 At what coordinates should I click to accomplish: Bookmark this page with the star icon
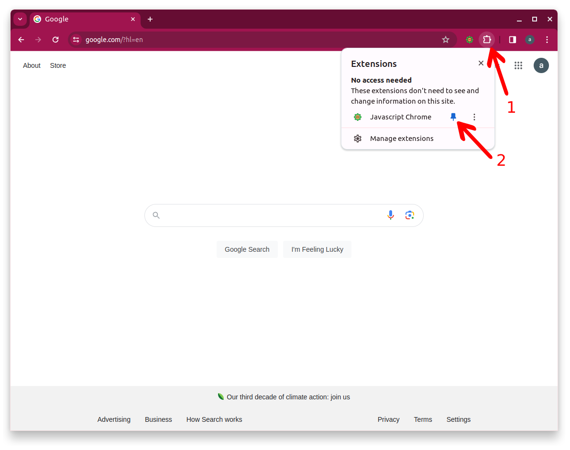click(446, 40)
